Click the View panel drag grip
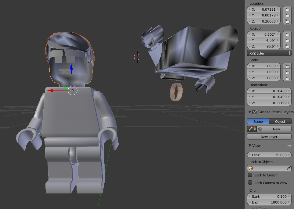The width and height of the screenshot is (294, 209). (x=289, y=146)
